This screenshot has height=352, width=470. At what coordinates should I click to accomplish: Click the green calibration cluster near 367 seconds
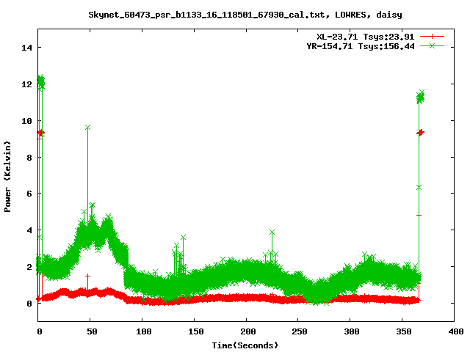[421, 97]
